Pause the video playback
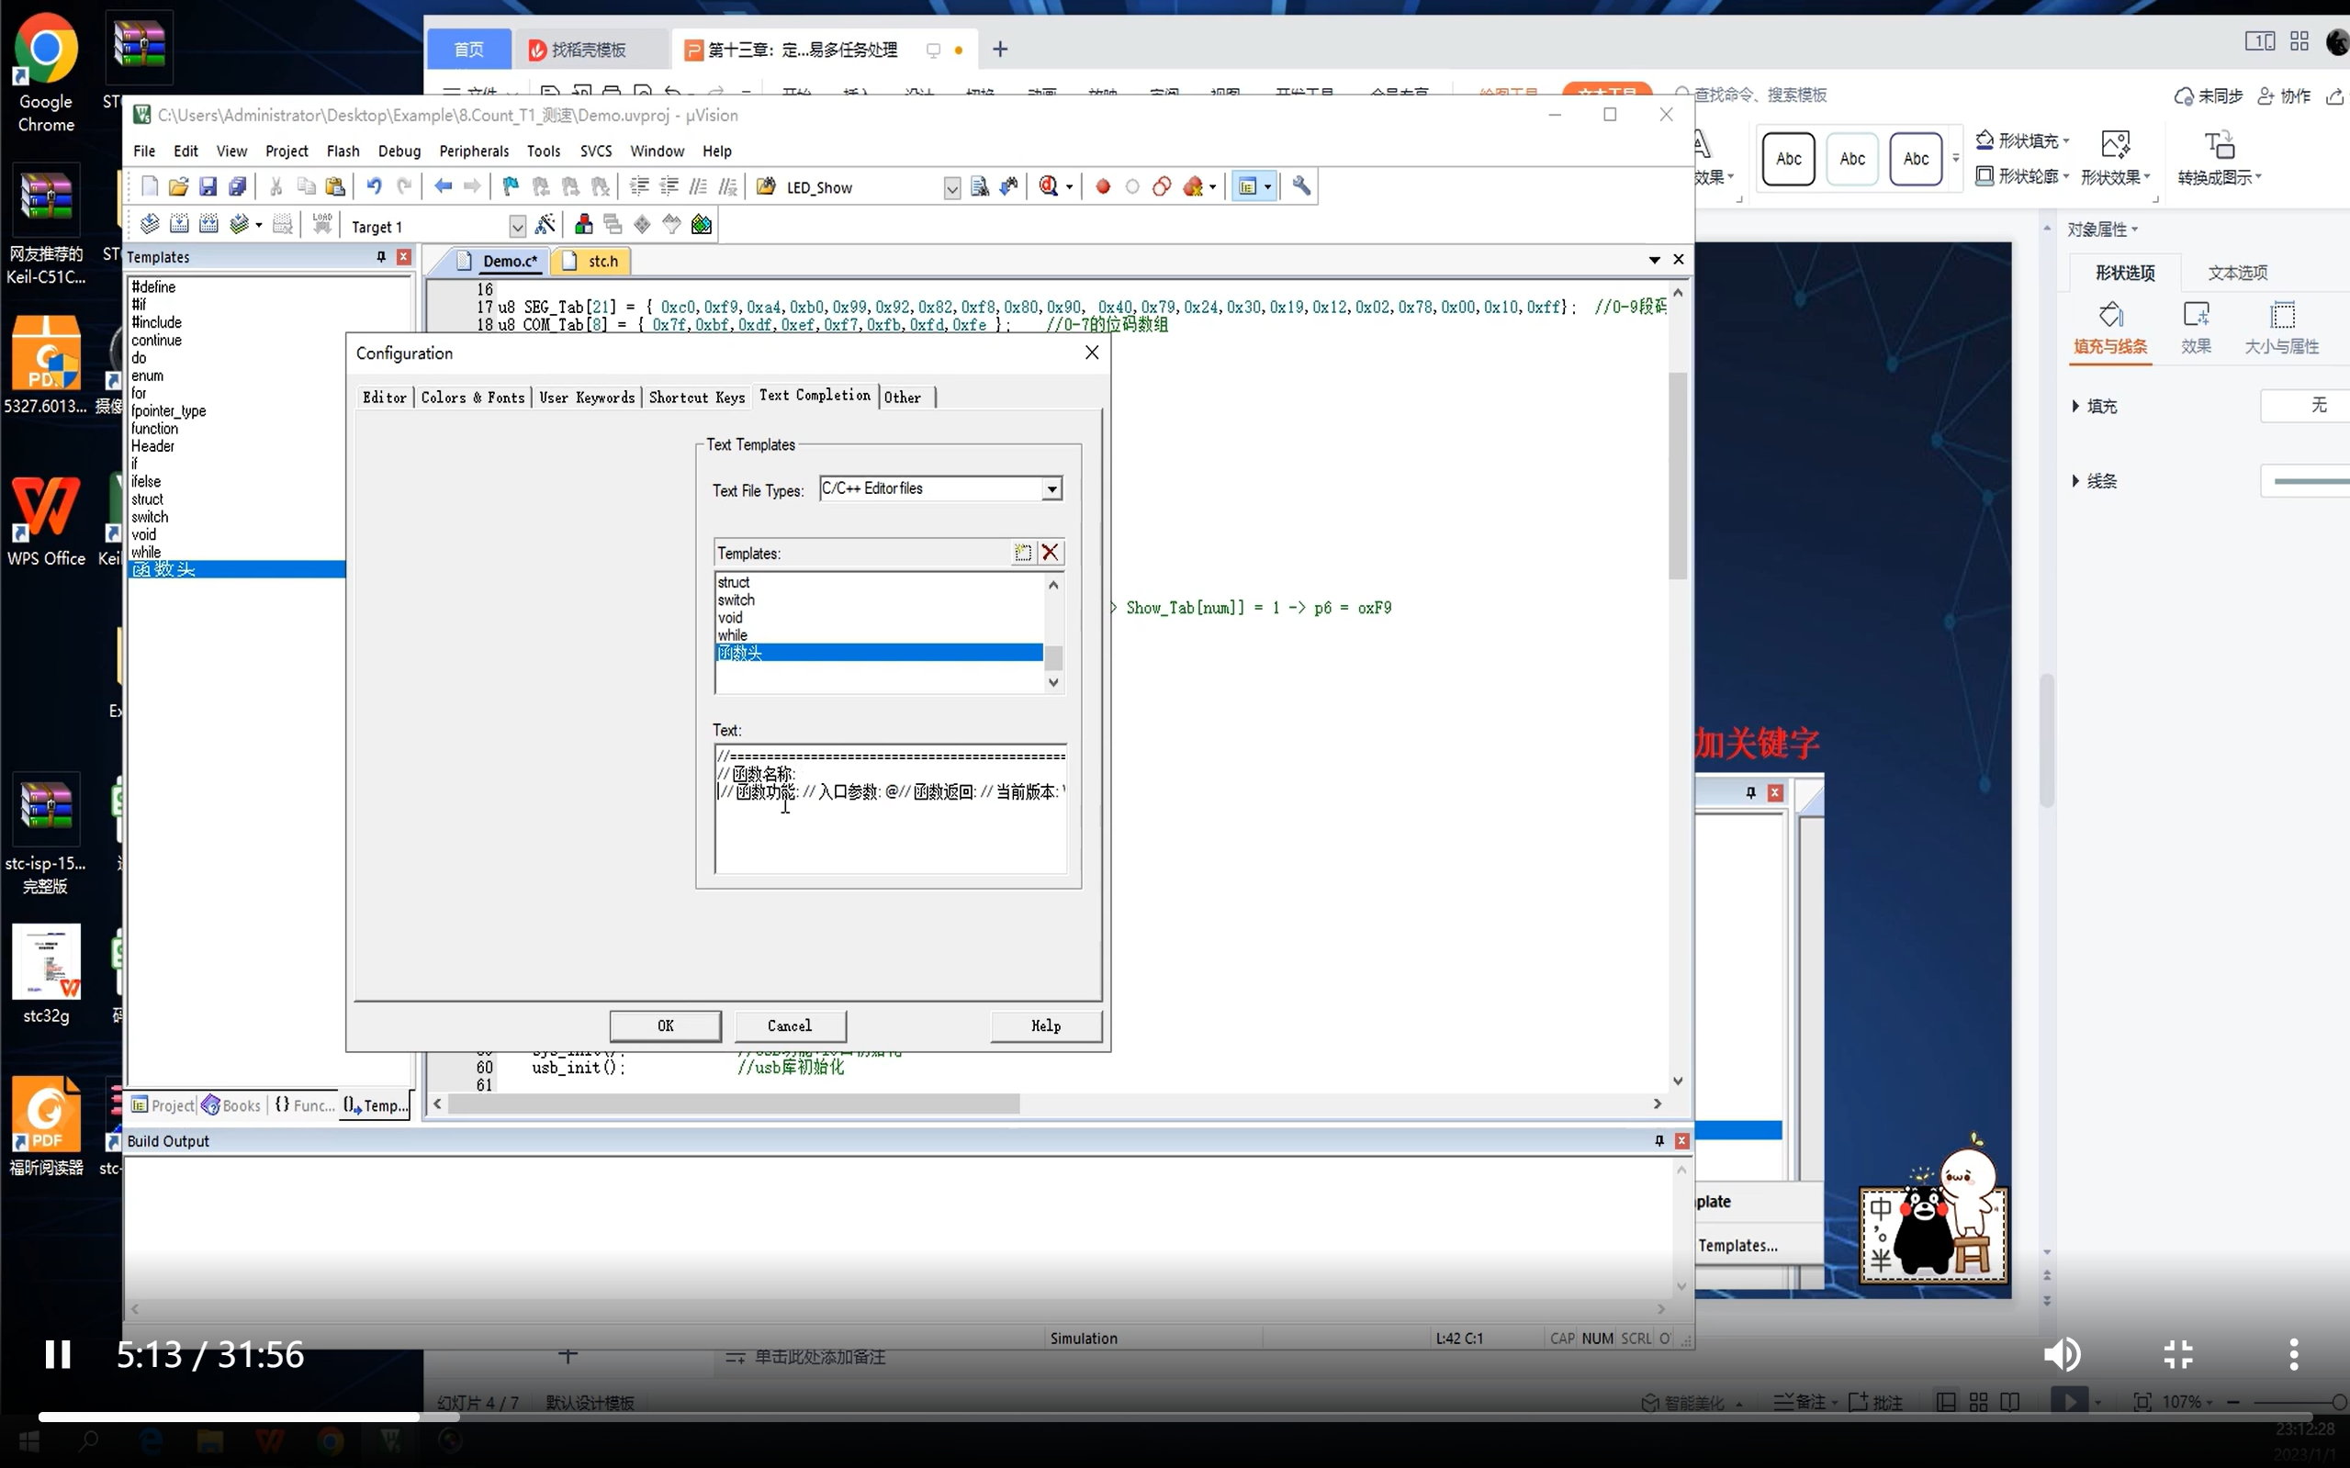This screenshot has width=2350, height=1468. tap(57, 1353)
